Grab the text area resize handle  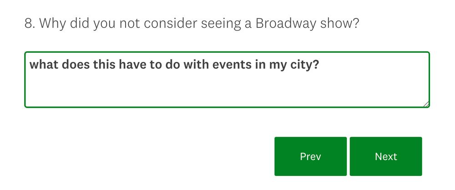[425, 104]
